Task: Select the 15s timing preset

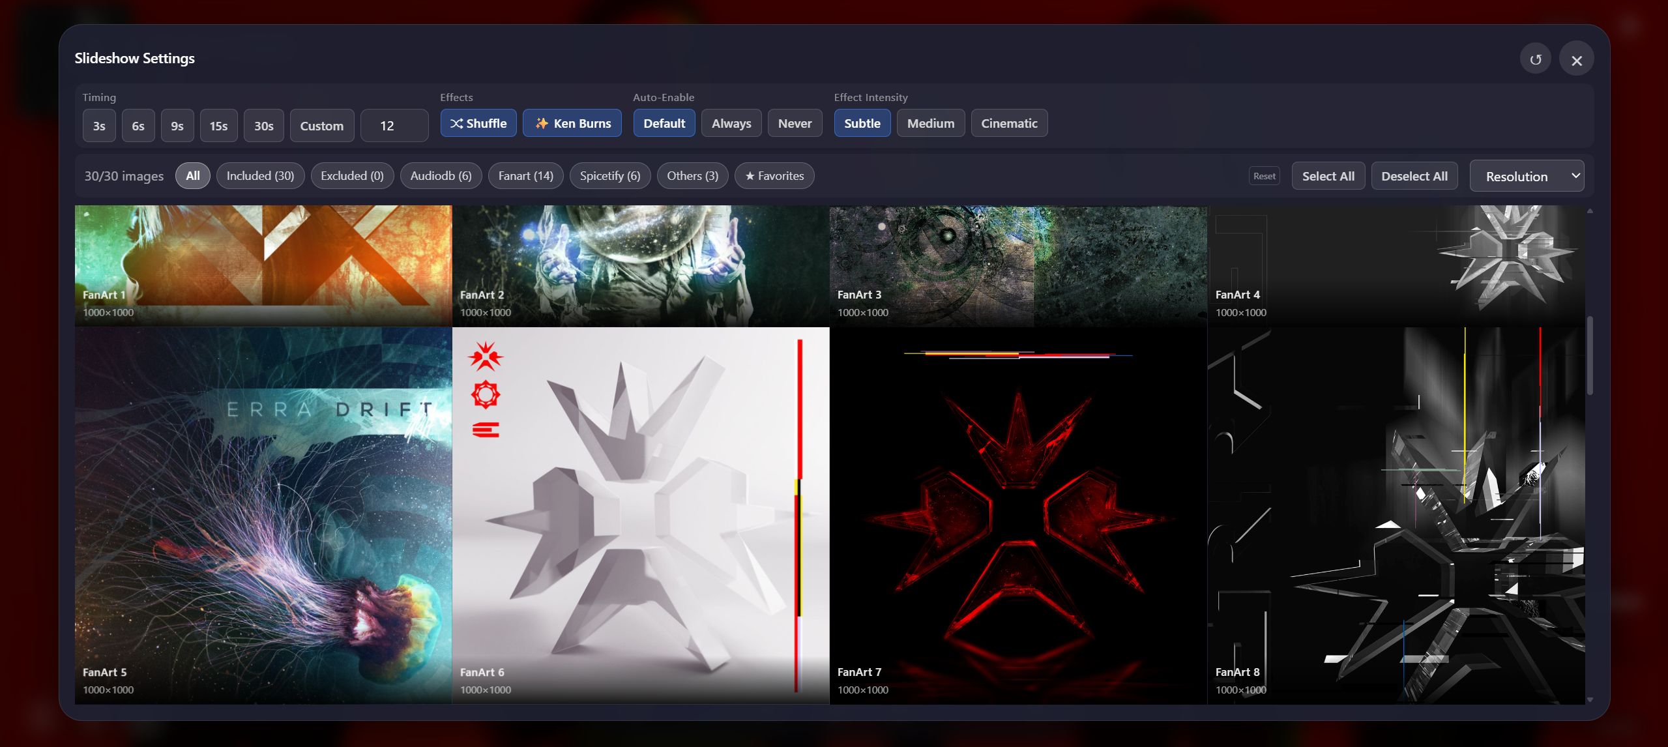Action: click(x=218, y=126)
